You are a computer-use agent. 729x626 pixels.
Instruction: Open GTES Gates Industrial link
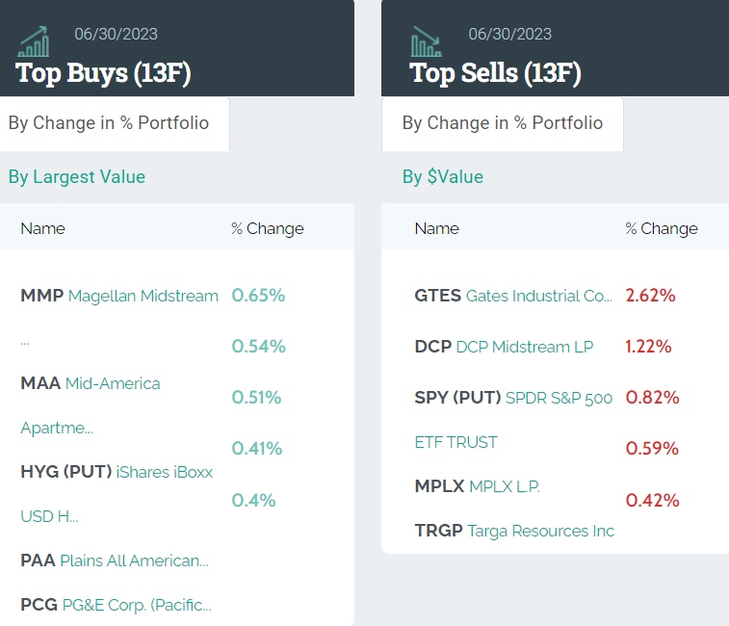click(513, 296)
